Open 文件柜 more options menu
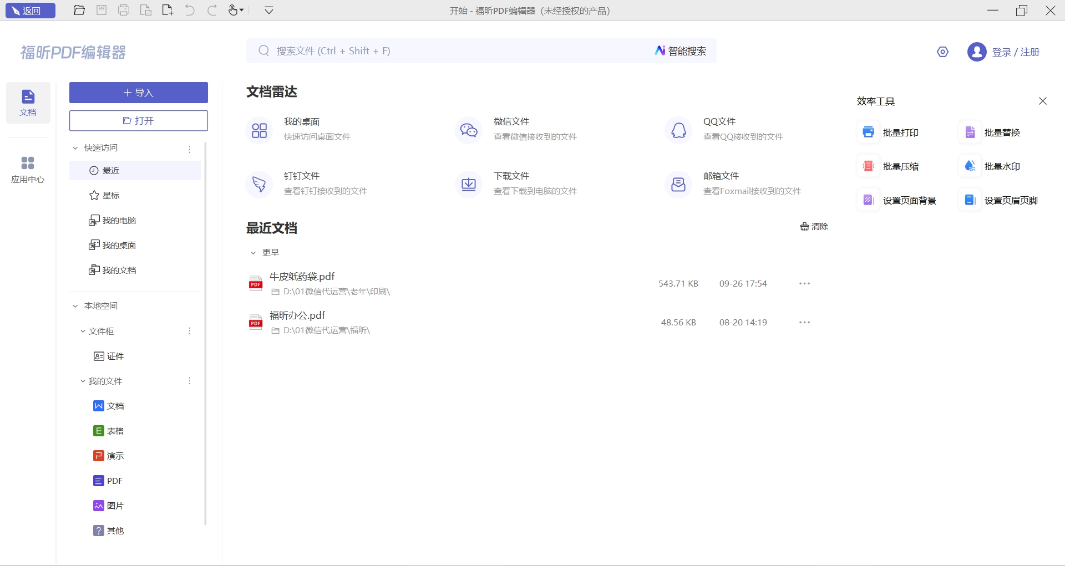1065x566 pixels. (x=190, y=331)
